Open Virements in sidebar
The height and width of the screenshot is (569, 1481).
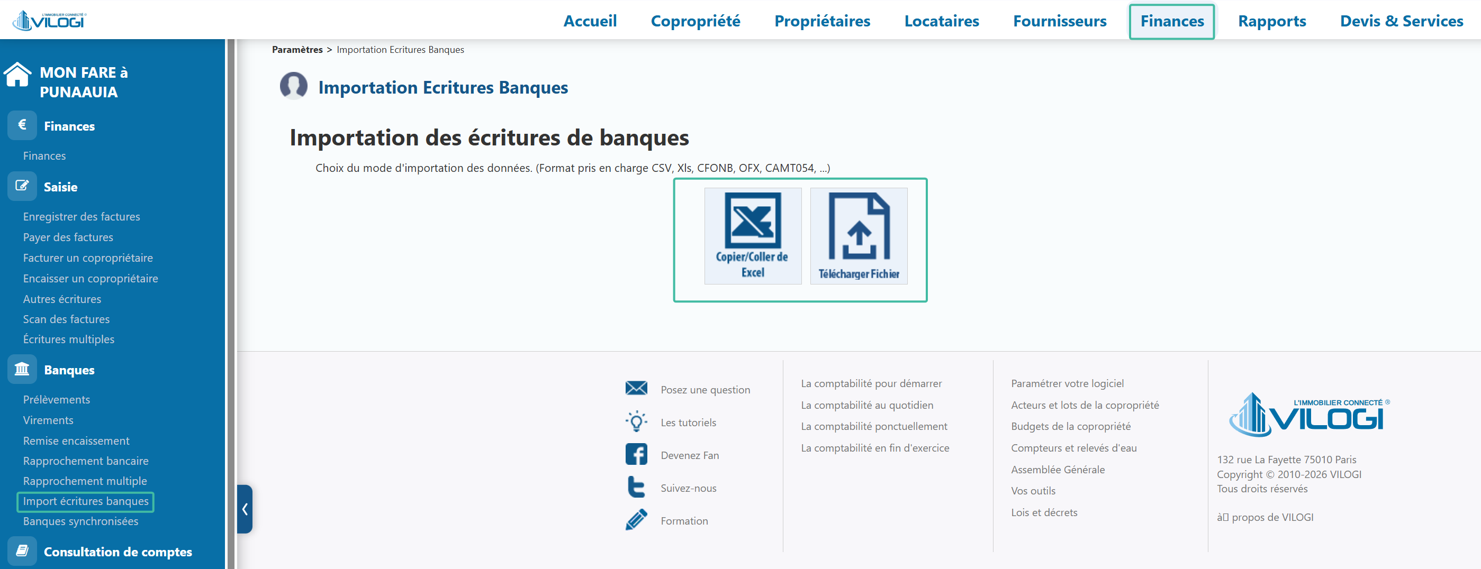48,420
